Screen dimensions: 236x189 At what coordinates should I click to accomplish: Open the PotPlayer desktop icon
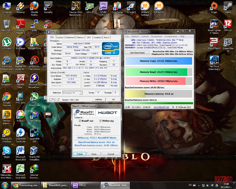(20, 44)
